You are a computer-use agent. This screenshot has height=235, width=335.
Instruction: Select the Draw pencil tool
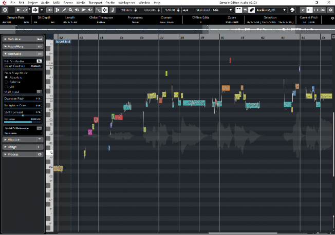[64, 10]
